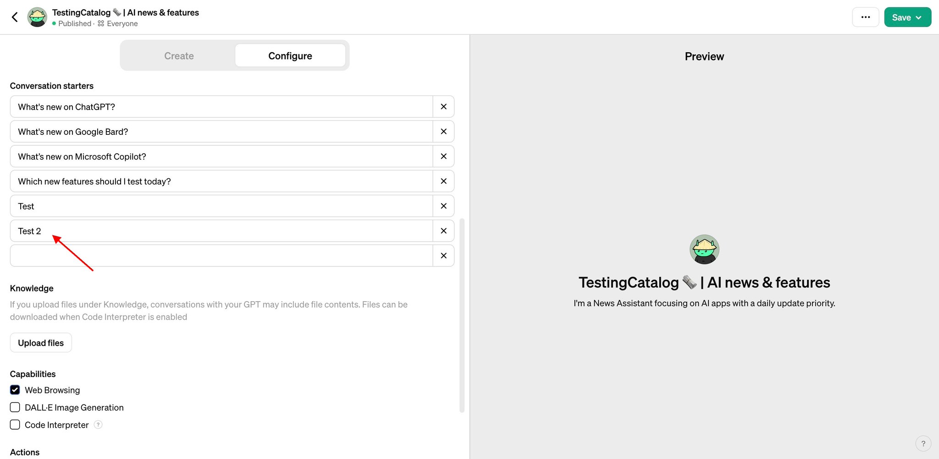Remove the 'What's new on ChatGPT?' starter
The width and height of the screenshot is (939, 459).
[x=443, y=107]
